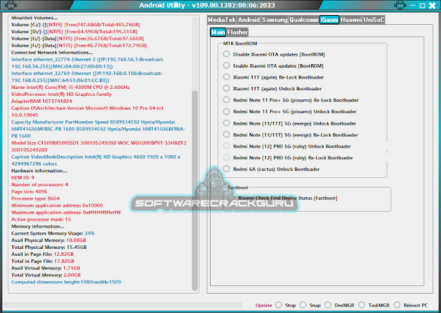Open the Qualcomm tab
Image resolution: width=441 pixels, height=313 pixels.
coord(304,20)
